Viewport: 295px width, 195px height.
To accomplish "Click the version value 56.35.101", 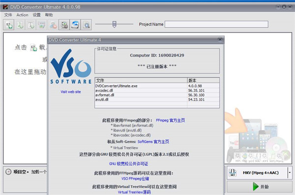I will [x=196, y=91].
